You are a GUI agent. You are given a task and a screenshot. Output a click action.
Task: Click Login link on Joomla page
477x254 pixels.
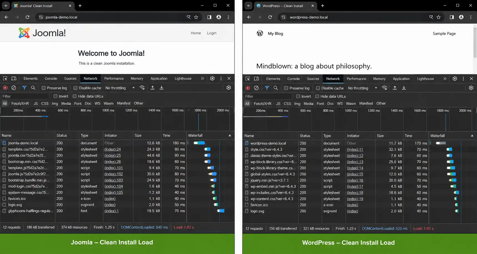tap(212, 33)
